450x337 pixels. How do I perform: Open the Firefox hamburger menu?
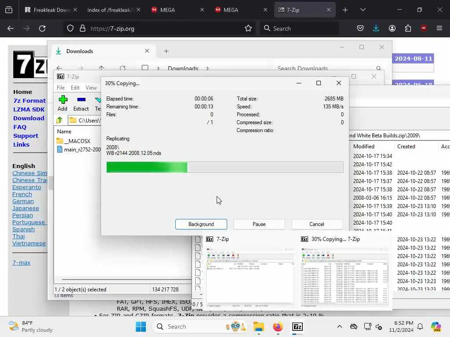pyautogui.click(x=439, y=29)
